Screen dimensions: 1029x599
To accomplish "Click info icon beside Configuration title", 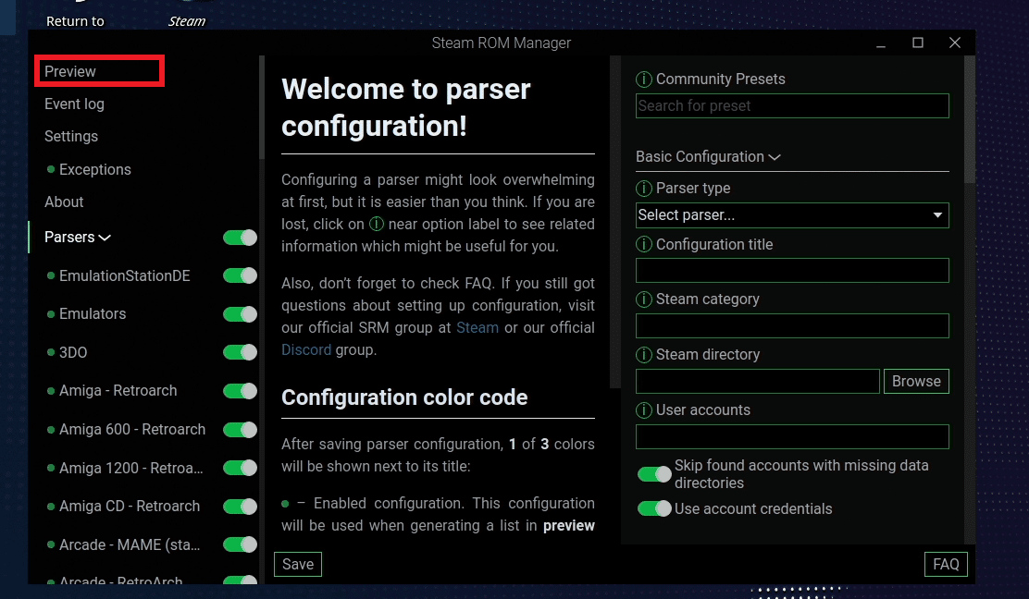I will pyautogui.click(x=644, y=244).
